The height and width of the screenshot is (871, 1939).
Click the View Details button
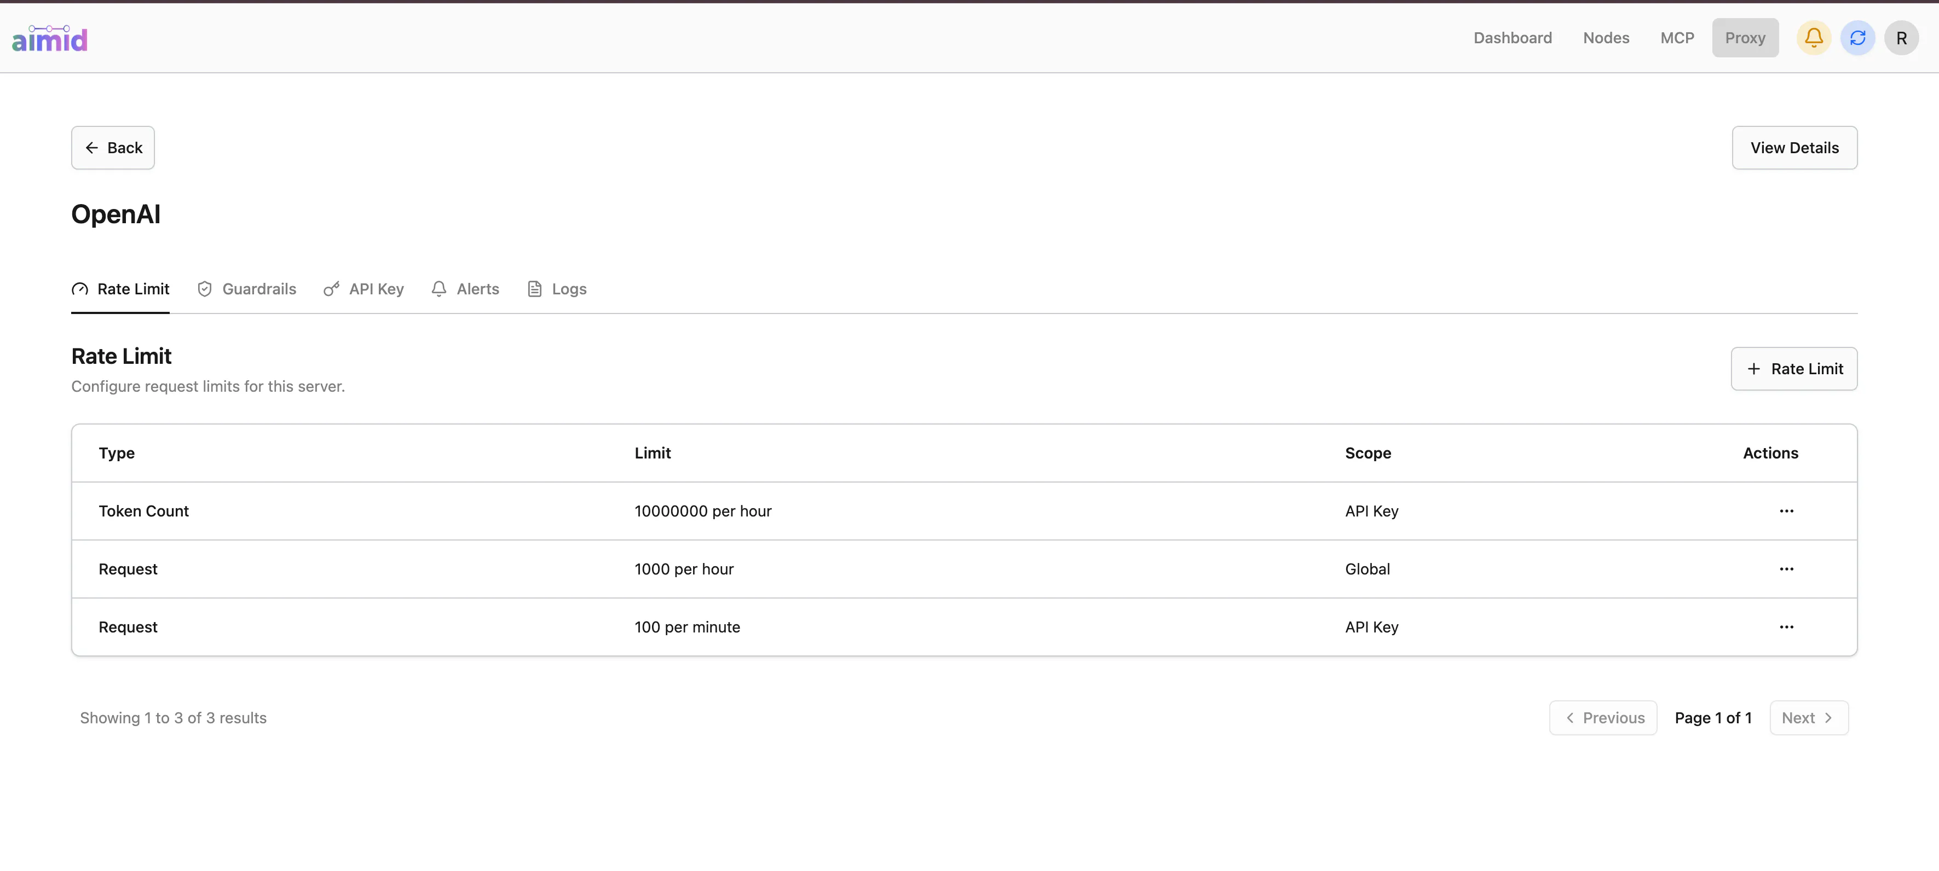click(1794, 147)
